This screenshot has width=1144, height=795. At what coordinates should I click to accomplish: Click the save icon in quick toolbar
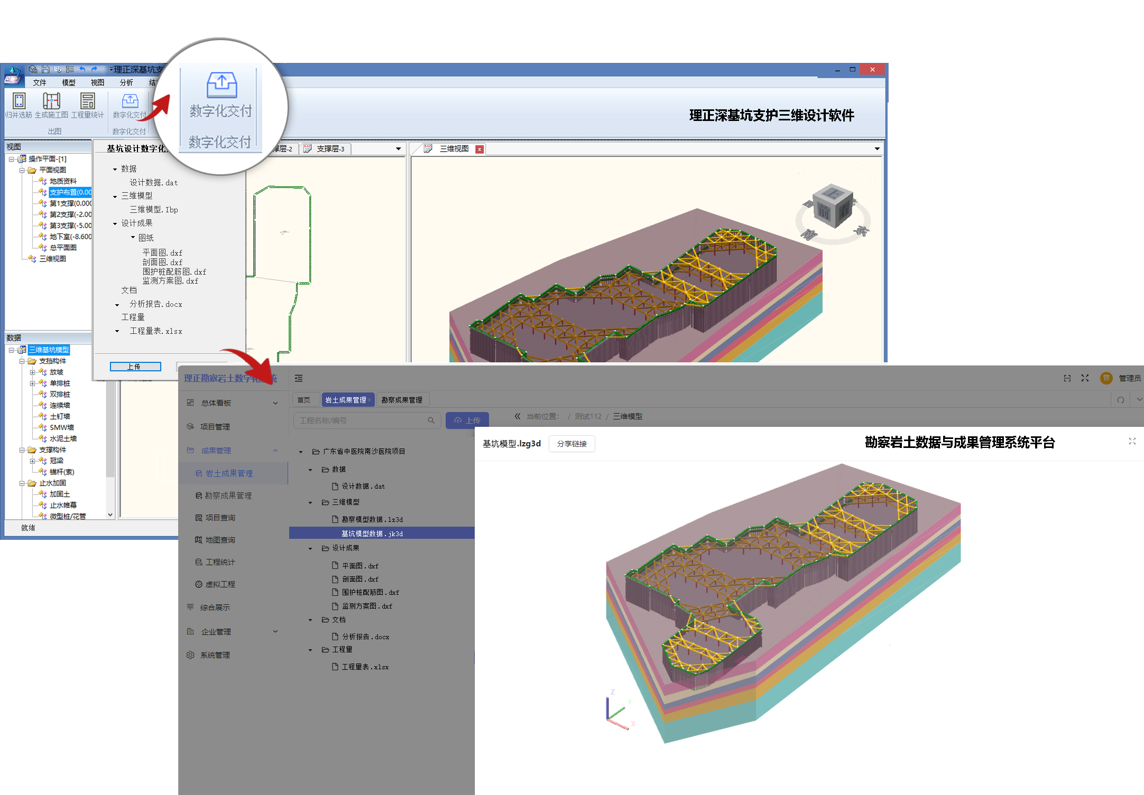(x=45, y=69)
